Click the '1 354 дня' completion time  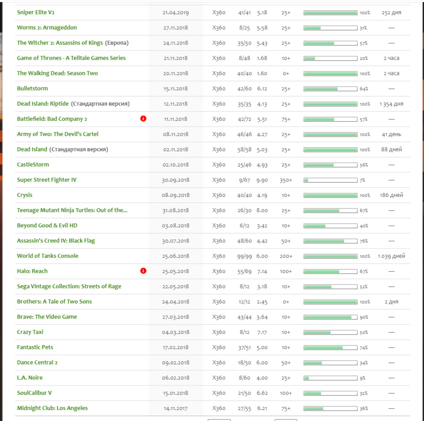391,104
